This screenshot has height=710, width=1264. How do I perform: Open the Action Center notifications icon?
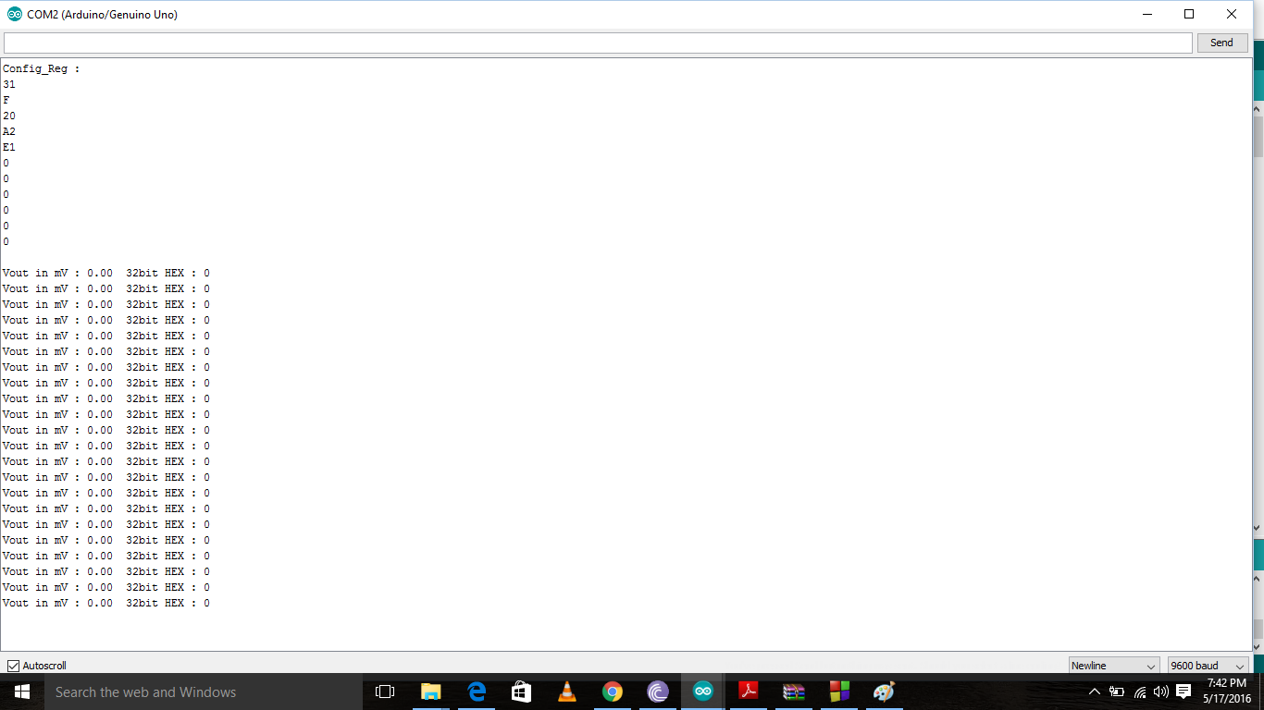coord(1183,692)
